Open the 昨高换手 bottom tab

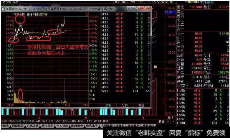(x=92, y=126)
